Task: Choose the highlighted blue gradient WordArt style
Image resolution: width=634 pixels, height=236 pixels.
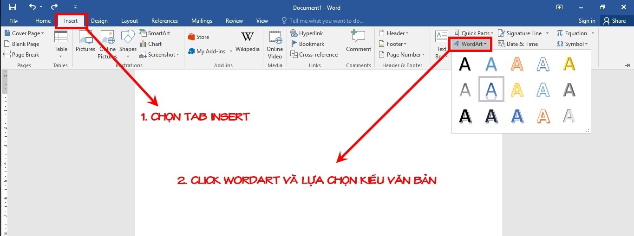Action: point(491,89)
